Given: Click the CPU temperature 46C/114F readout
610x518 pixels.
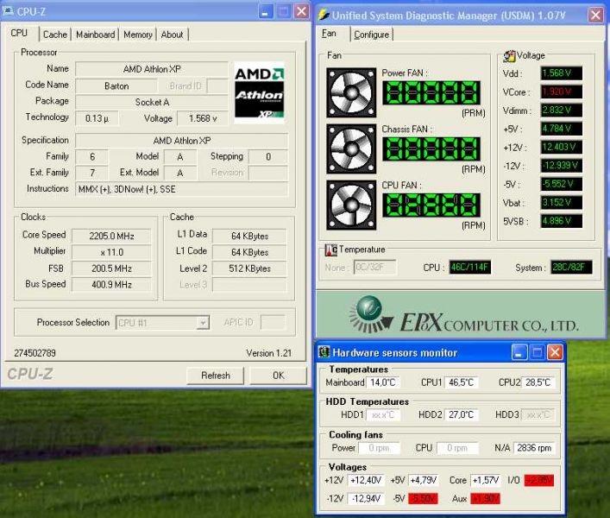Looking at the screenshot, I should pyautogui.click(x=470, y=267).
